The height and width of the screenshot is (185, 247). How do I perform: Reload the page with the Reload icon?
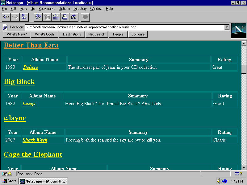coord(38,17)
